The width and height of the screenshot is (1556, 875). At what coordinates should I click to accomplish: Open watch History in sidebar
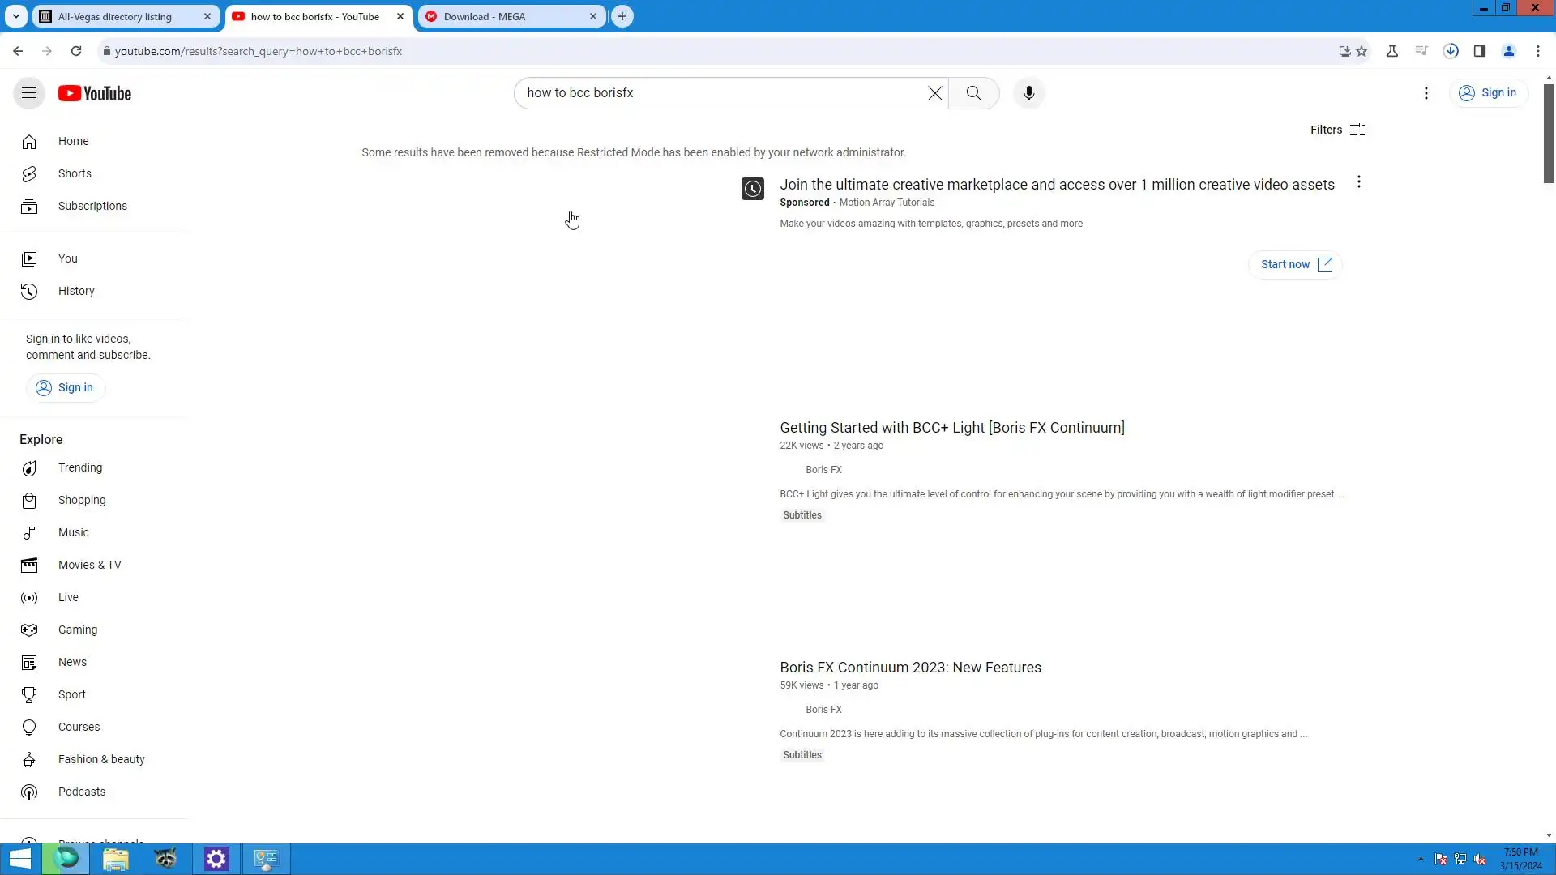tap(75, 291)
